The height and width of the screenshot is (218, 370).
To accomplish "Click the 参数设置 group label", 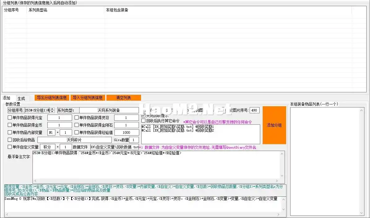I will point(13,104).
